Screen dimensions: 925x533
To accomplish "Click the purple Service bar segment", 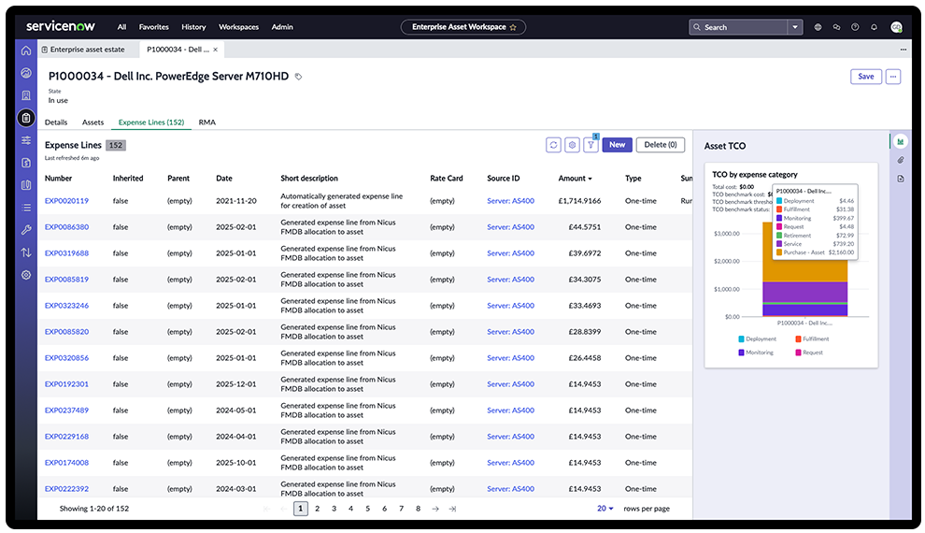I will (x=804, y=292).
